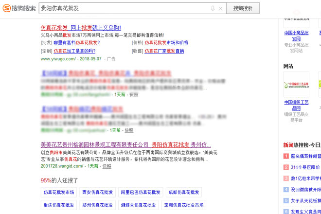Image resolution: width=321 pixels, height=214 pixels.
Task: Select related search 西安仿真花批发
Action: [x=97, y=192]
